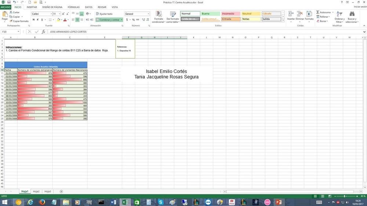
Task: Click the Pegar paste icon
Action: pos(4,15)
